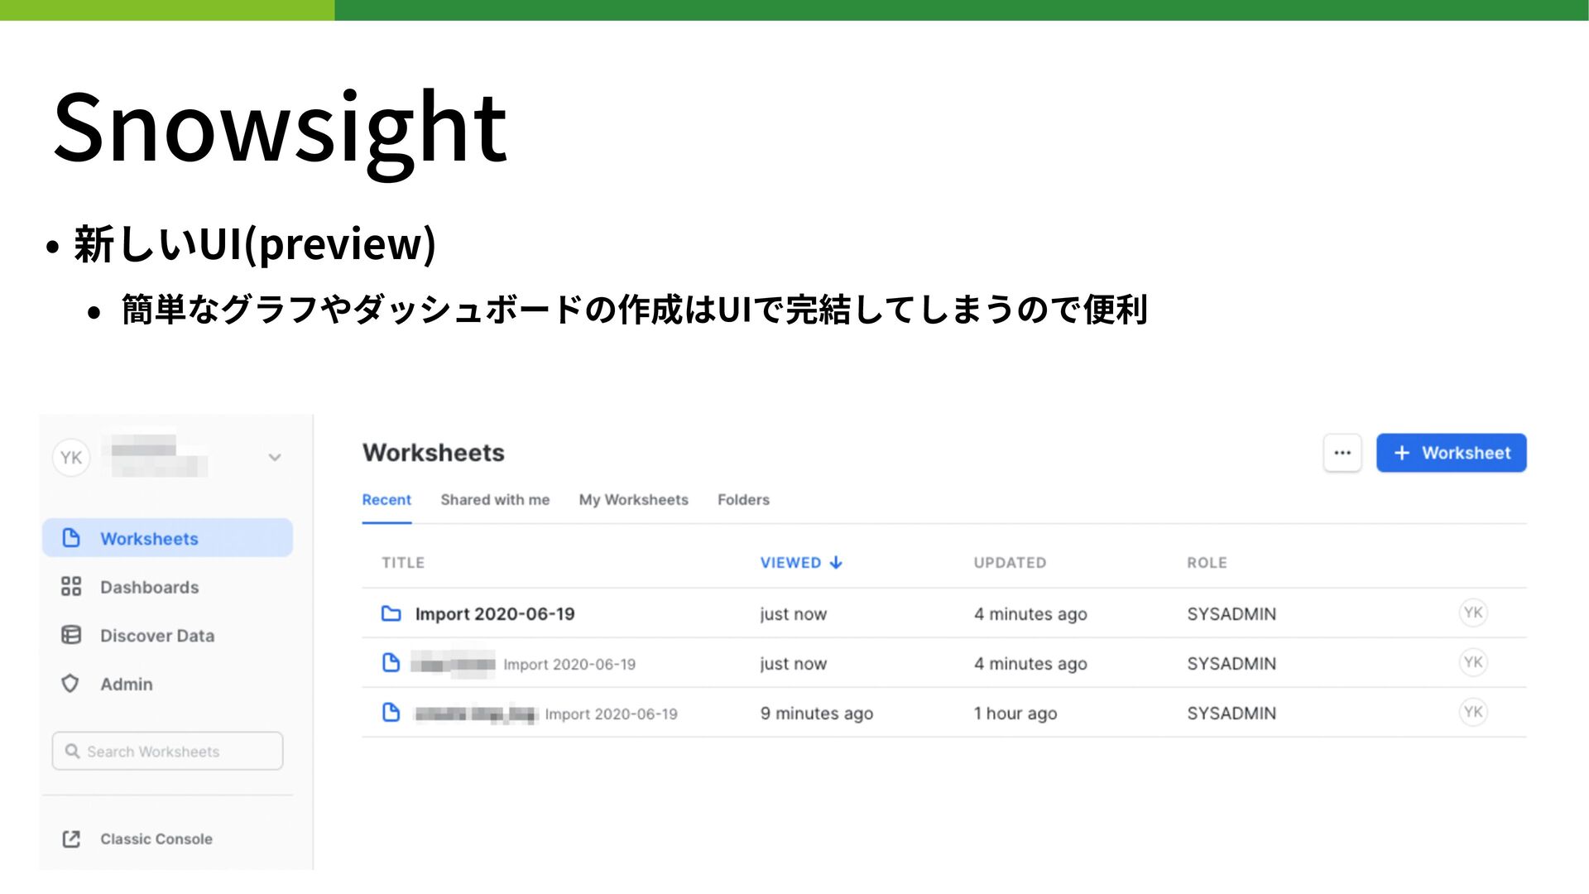The width and height of the screenshot is (1589, 894).
Task: Sort by the VIEWED column arrow
Action: click(x=836, y=563)
